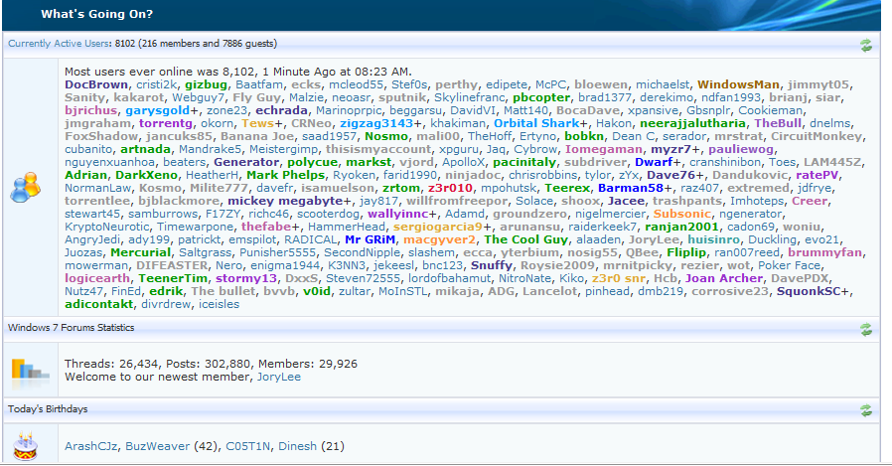892x466 pixels.
Task: Open logicearth's profile
Action: coord(97,278)
